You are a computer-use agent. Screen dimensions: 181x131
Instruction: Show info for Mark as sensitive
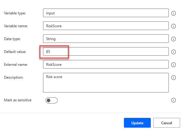[173, 100]
